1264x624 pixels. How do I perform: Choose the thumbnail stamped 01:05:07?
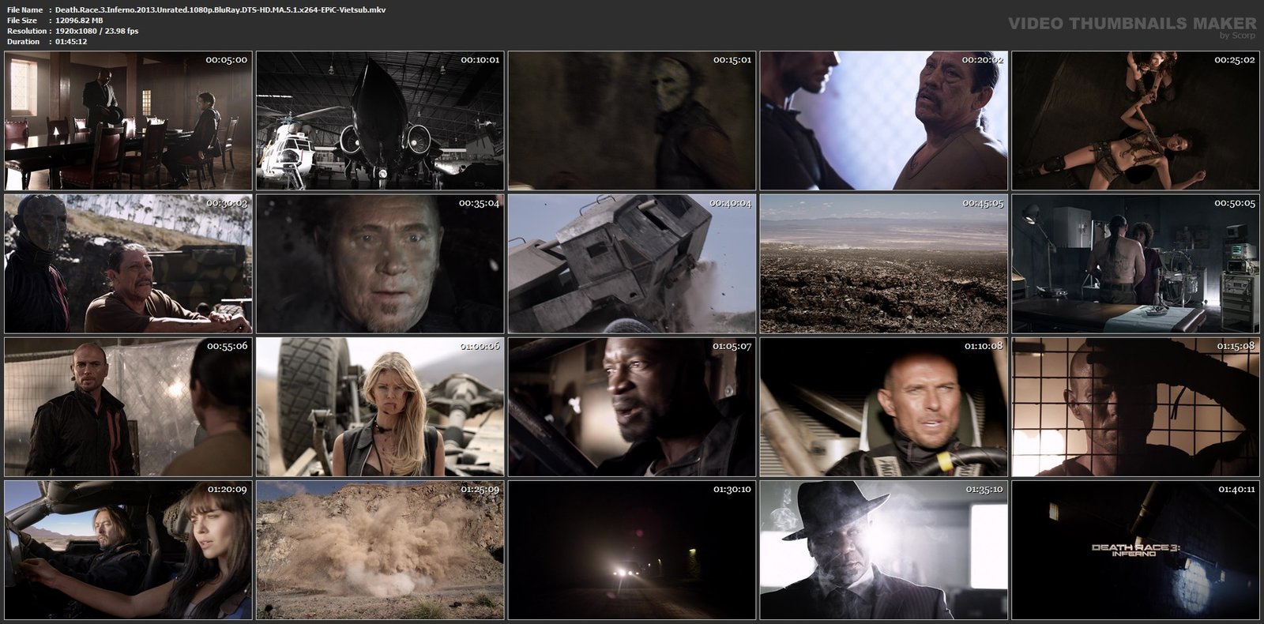632,407
